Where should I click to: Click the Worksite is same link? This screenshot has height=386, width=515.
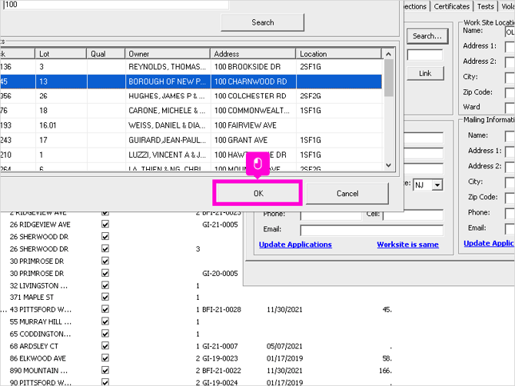click(407, 245)
